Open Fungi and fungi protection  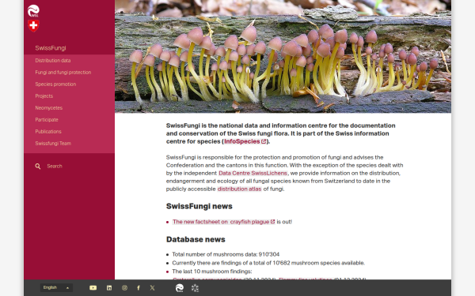(63, 72)
